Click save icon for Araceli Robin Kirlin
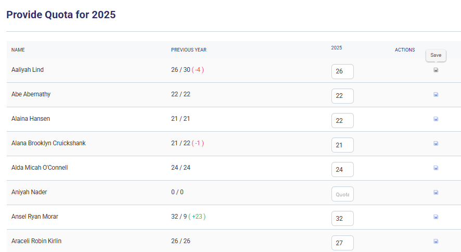Viewport: 461px width, 252px height. click(436, 241)
